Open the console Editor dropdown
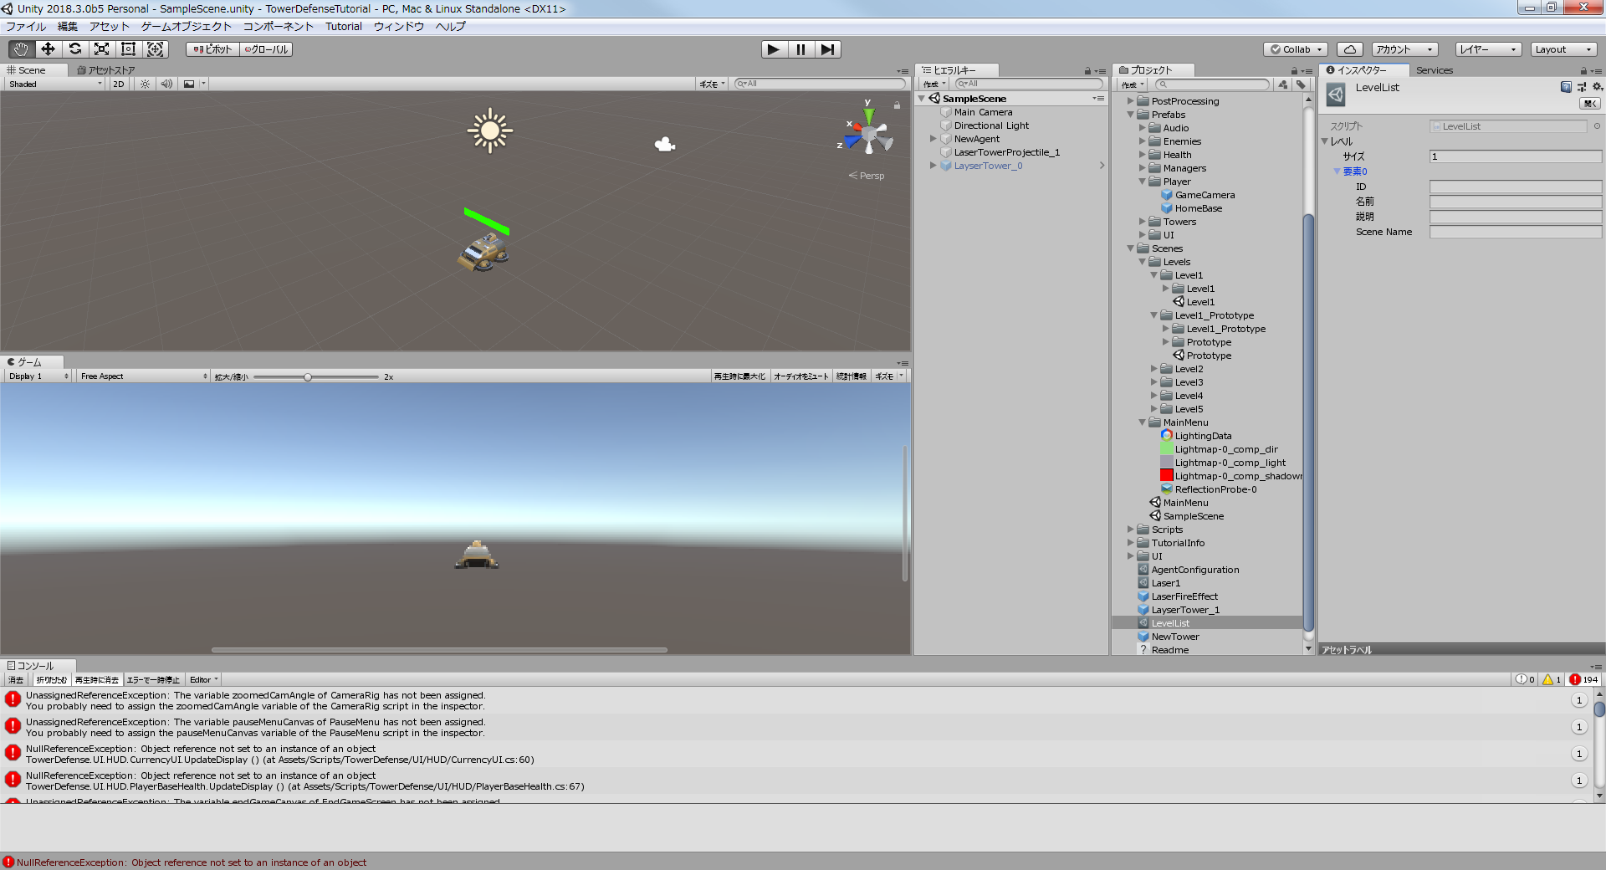The height and width of the screenshot is (870, 1606). click(204, 680)
